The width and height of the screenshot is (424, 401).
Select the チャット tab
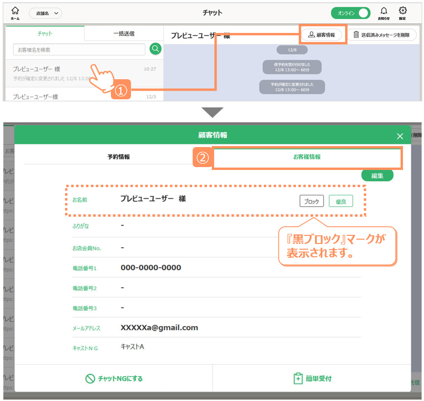(45, 33)
